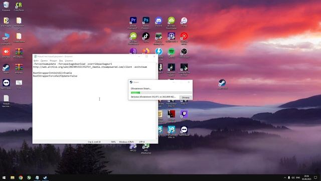Open the Adobe Premiere Pro shortcut
The height and width of the screenshot is (181, 321).
tap(133, 22)
